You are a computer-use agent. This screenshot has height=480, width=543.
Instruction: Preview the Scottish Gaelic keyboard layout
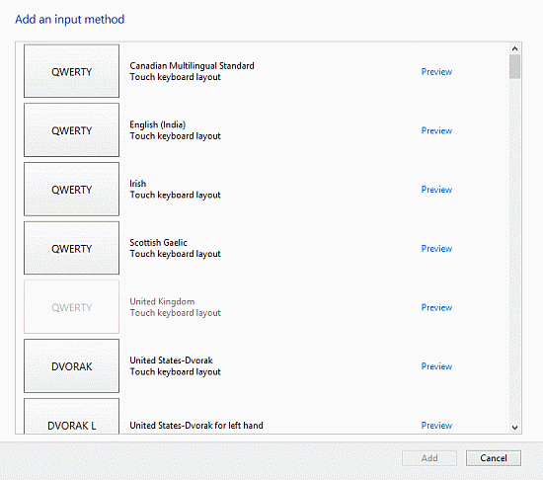point(436,248)
